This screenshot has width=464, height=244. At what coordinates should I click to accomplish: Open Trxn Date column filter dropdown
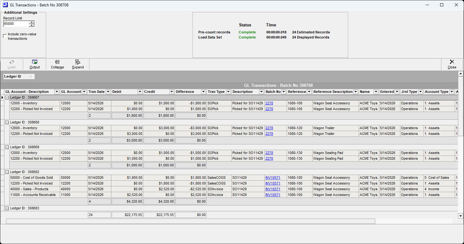[x=108, y=92]
